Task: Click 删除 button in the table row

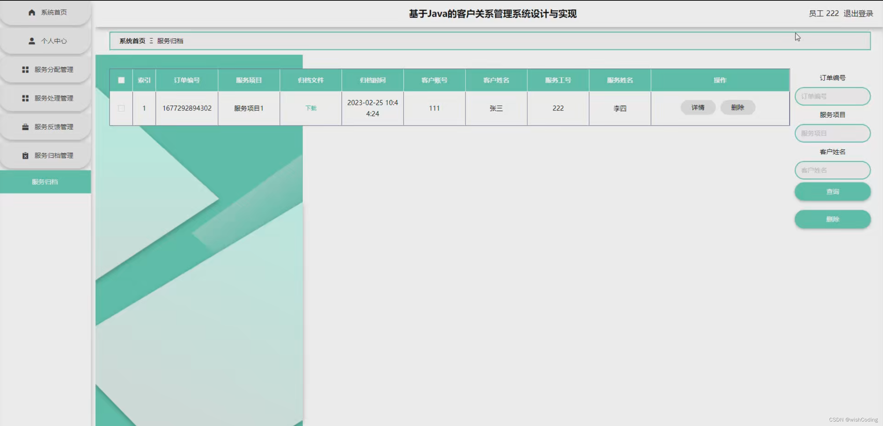Action: (x=737, y=108)
